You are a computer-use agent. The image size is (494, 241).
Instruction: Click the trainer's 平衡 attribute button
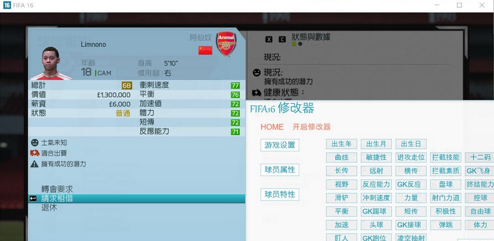[341, 211]
